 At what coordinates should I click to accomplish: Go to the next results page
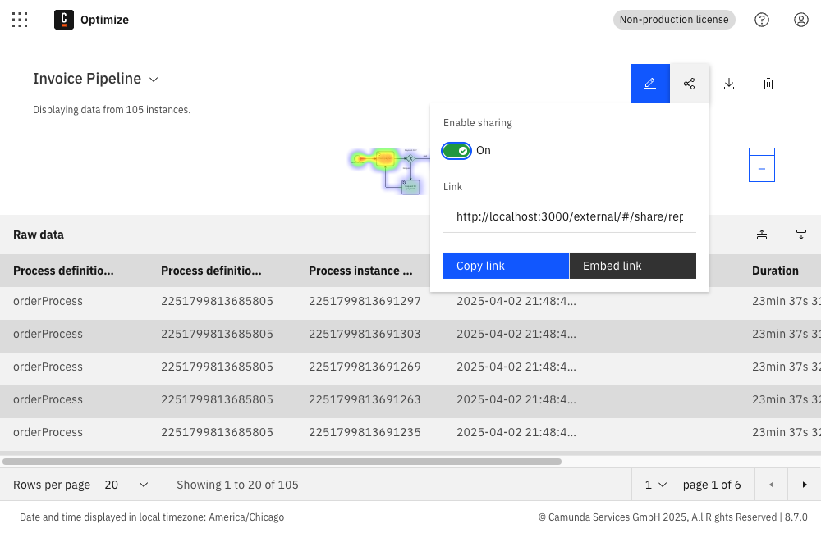coord(805,485)
